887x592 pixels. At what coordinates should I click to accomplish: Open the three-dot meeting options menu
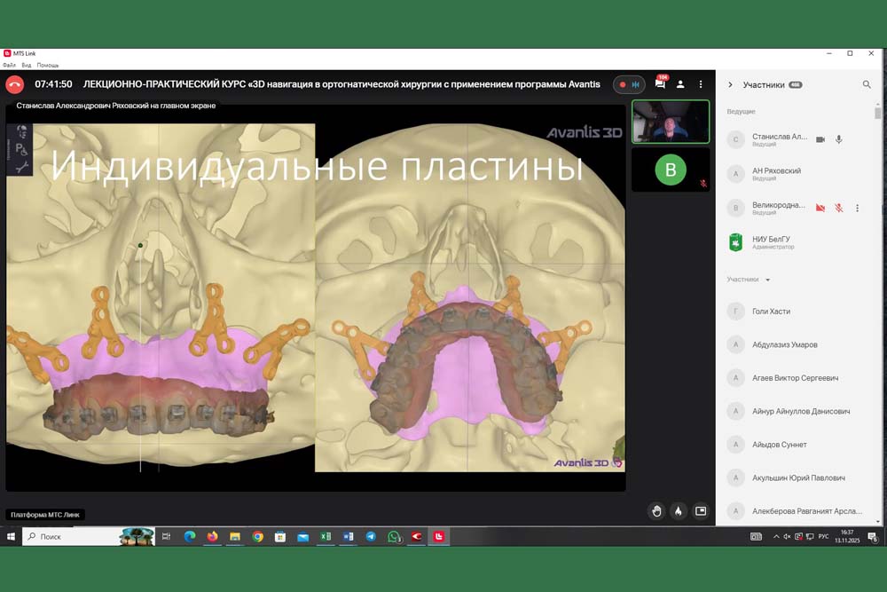pyautogui.click(x=701, y=84)
